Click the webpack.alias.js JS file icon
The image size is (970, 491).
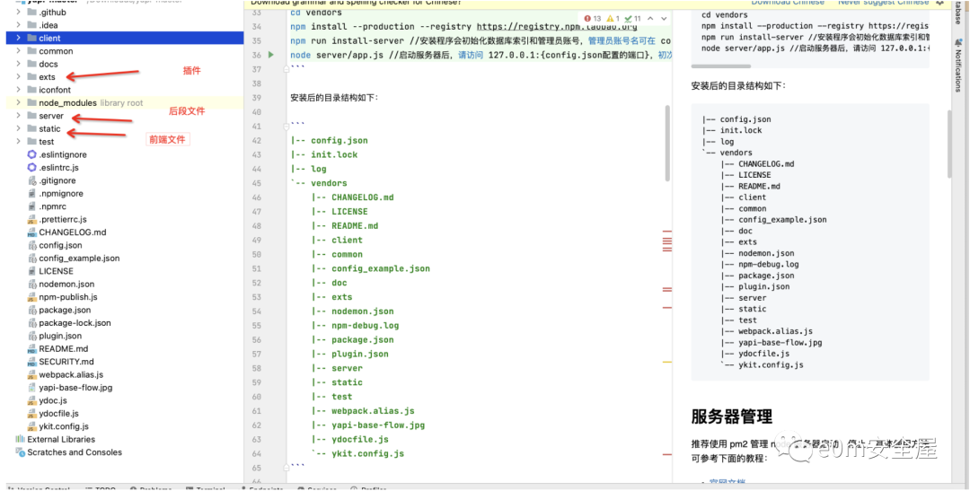(32, 374)
